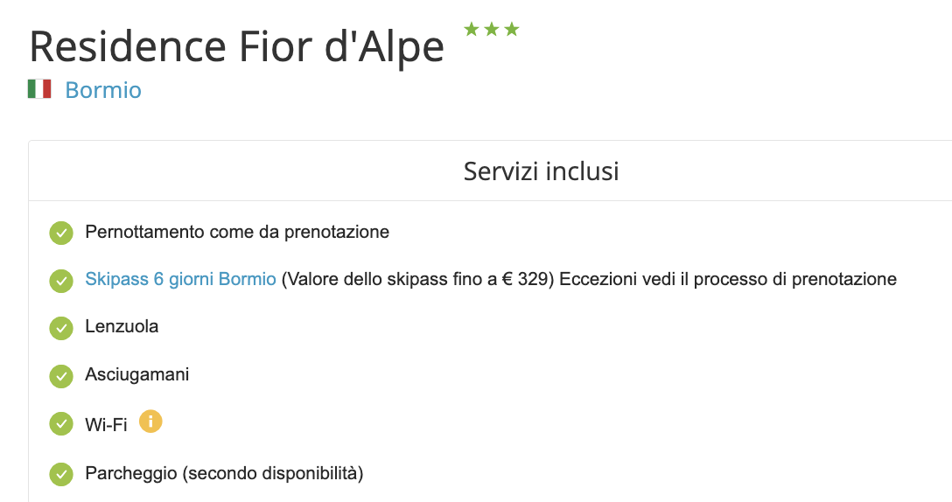
Task: Click the Italian flag icon
Action: pos(39,89)
